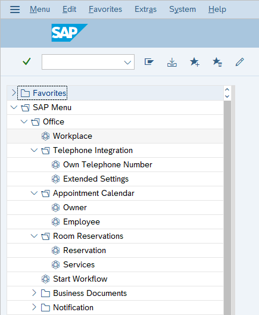Click the SAP Business Workplace toolbar icon
Screen dimensions: 259x315
149,62
